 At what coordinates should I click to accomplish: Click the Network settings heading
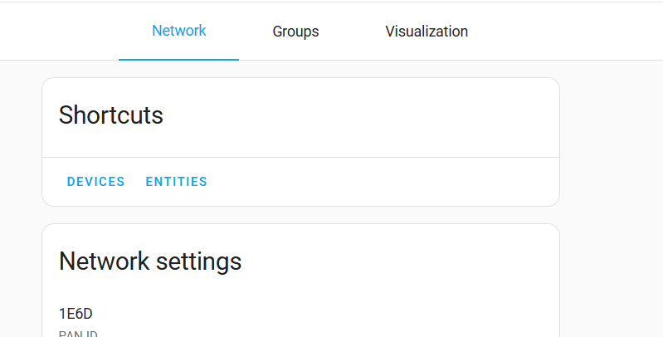click(x=150, y=262)
